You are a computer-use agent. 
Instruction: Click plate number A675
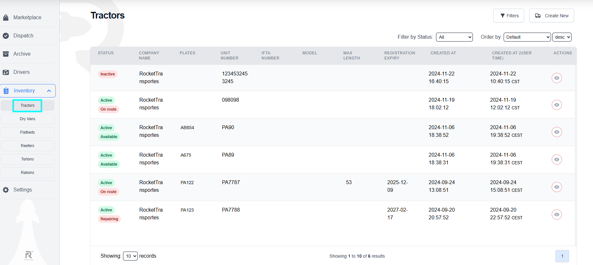coord(186,155)
